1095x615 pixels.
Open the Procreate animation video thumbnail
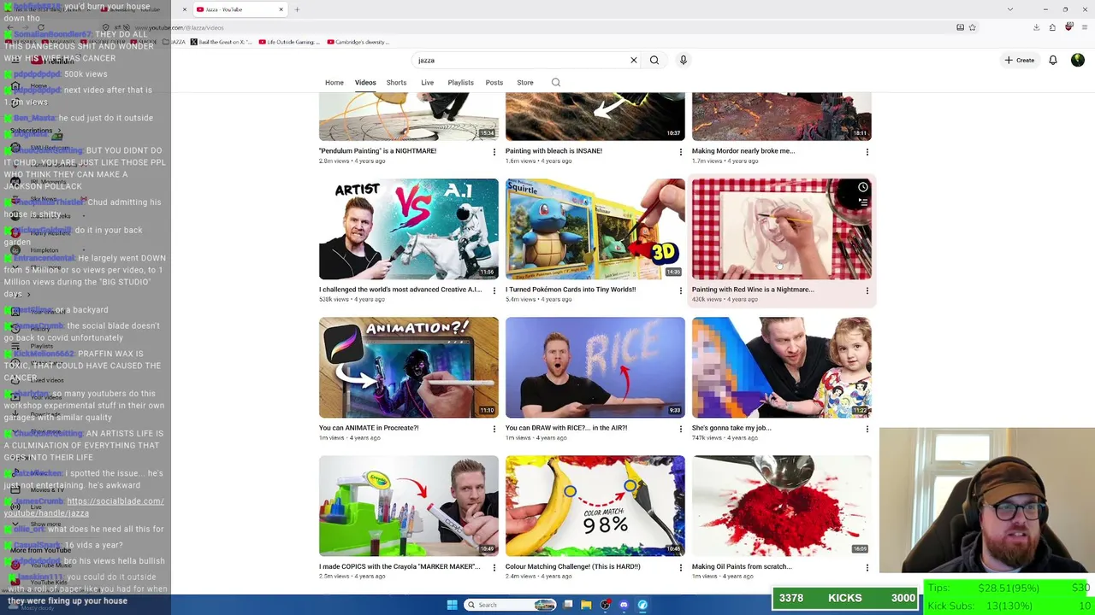pos(409,367)
